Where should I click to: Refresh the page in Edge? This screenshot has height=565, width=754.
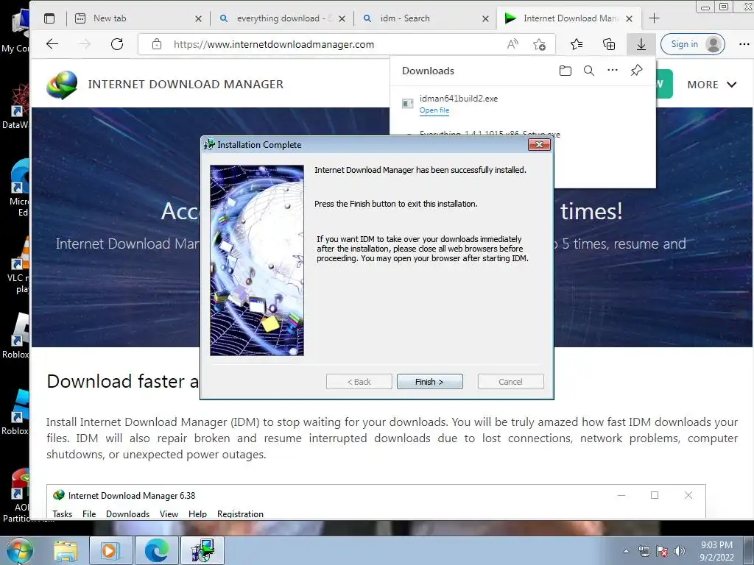117,44
